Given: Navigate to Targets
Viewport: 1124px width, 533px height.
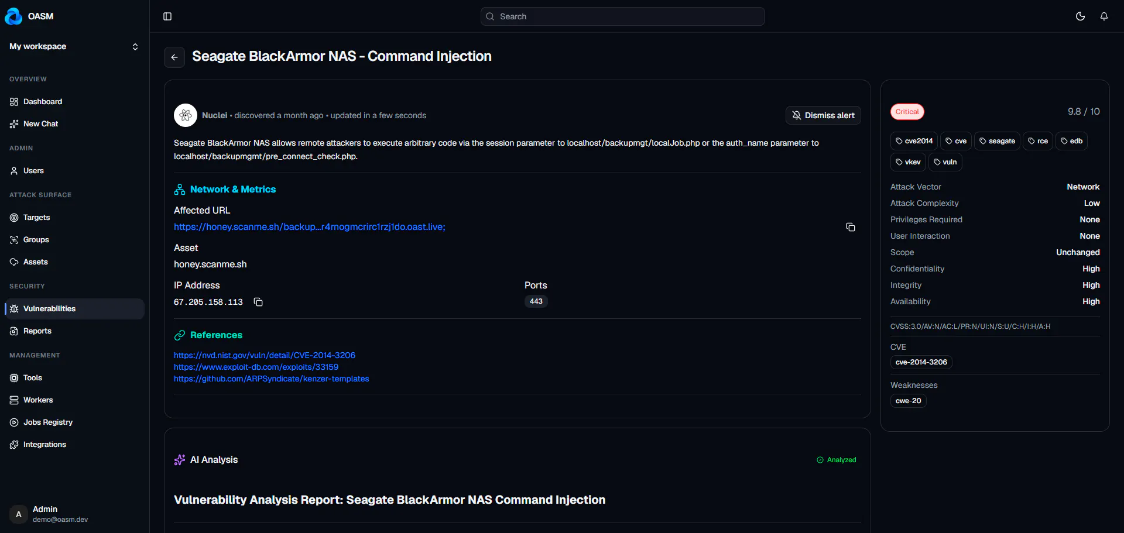Looking at the screenshot, I should pos(74,218).
